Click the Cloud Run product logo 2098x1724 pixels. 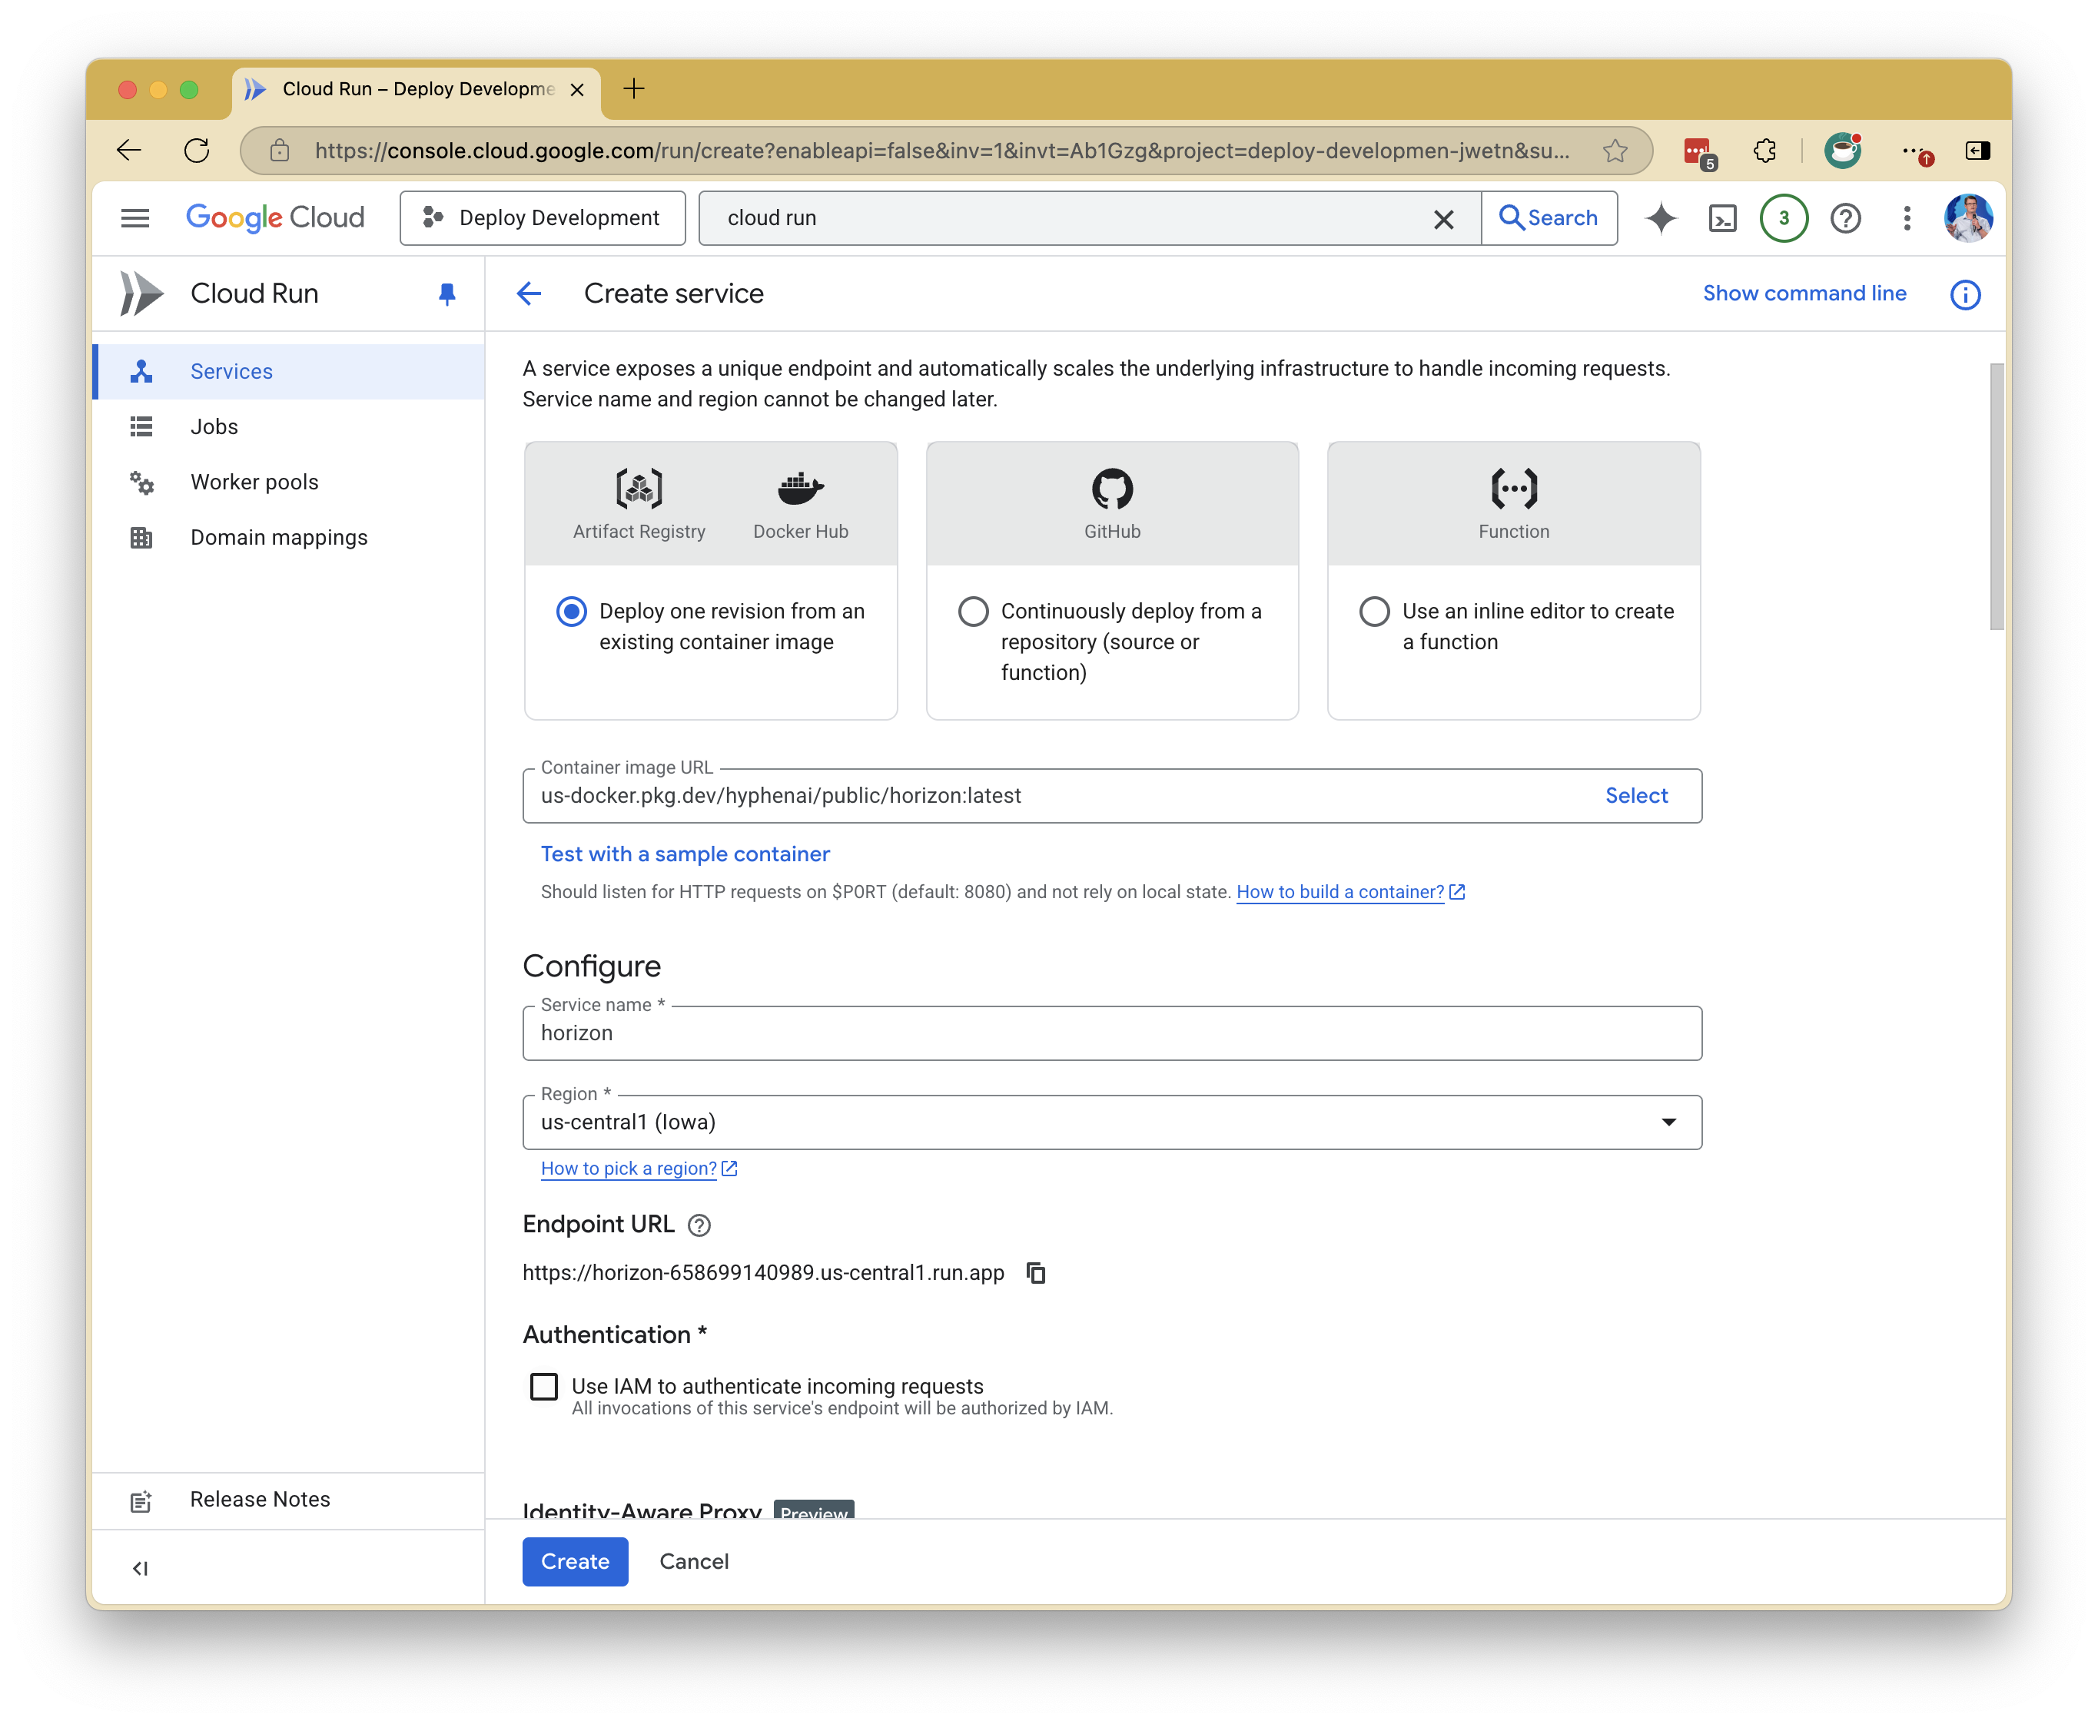click(141, 293)
